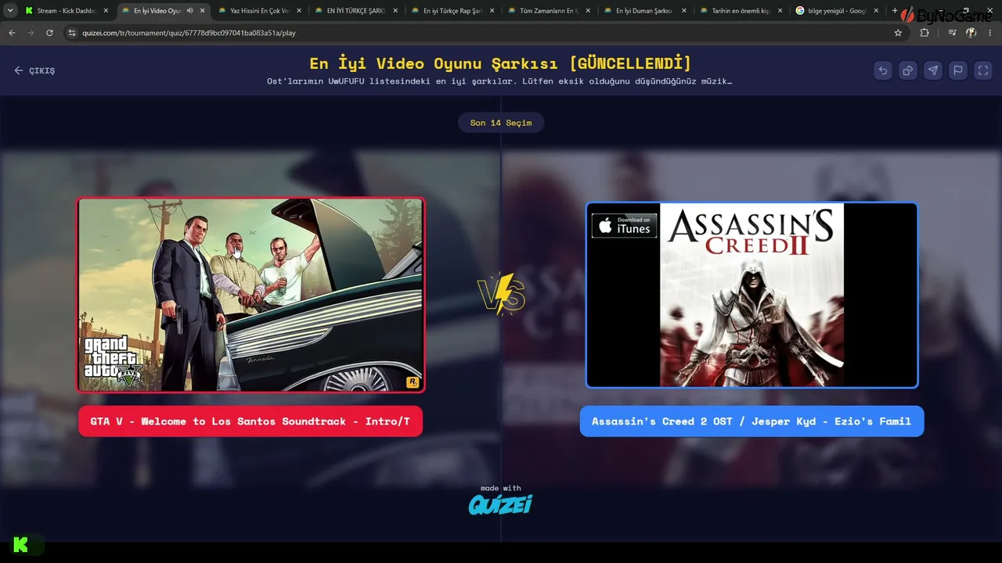The width and height of the screenshot is (1002, 563).
Task: Switch to the Stream - Kick Dashboard tab
Action: click(x=66, y=11)
